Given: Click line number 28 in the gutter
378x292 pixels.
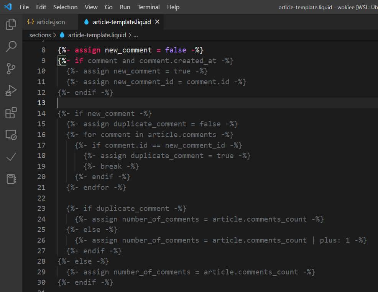Looking at the screenshot, I should (41, 261).
